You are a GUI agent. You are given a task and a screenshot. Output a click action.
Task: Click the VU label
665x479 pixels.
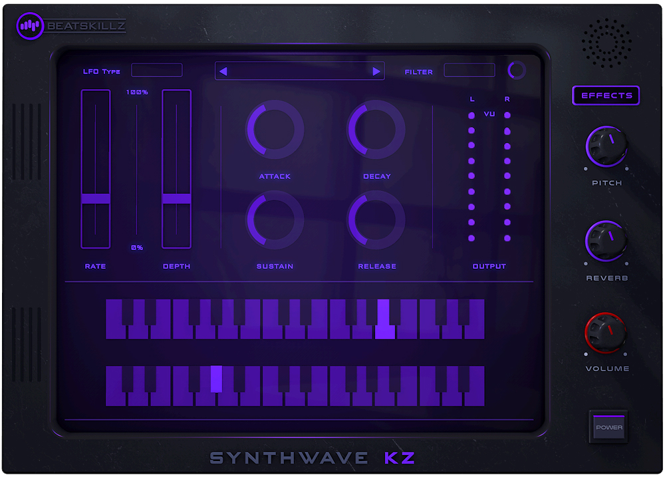coord(489,114)
